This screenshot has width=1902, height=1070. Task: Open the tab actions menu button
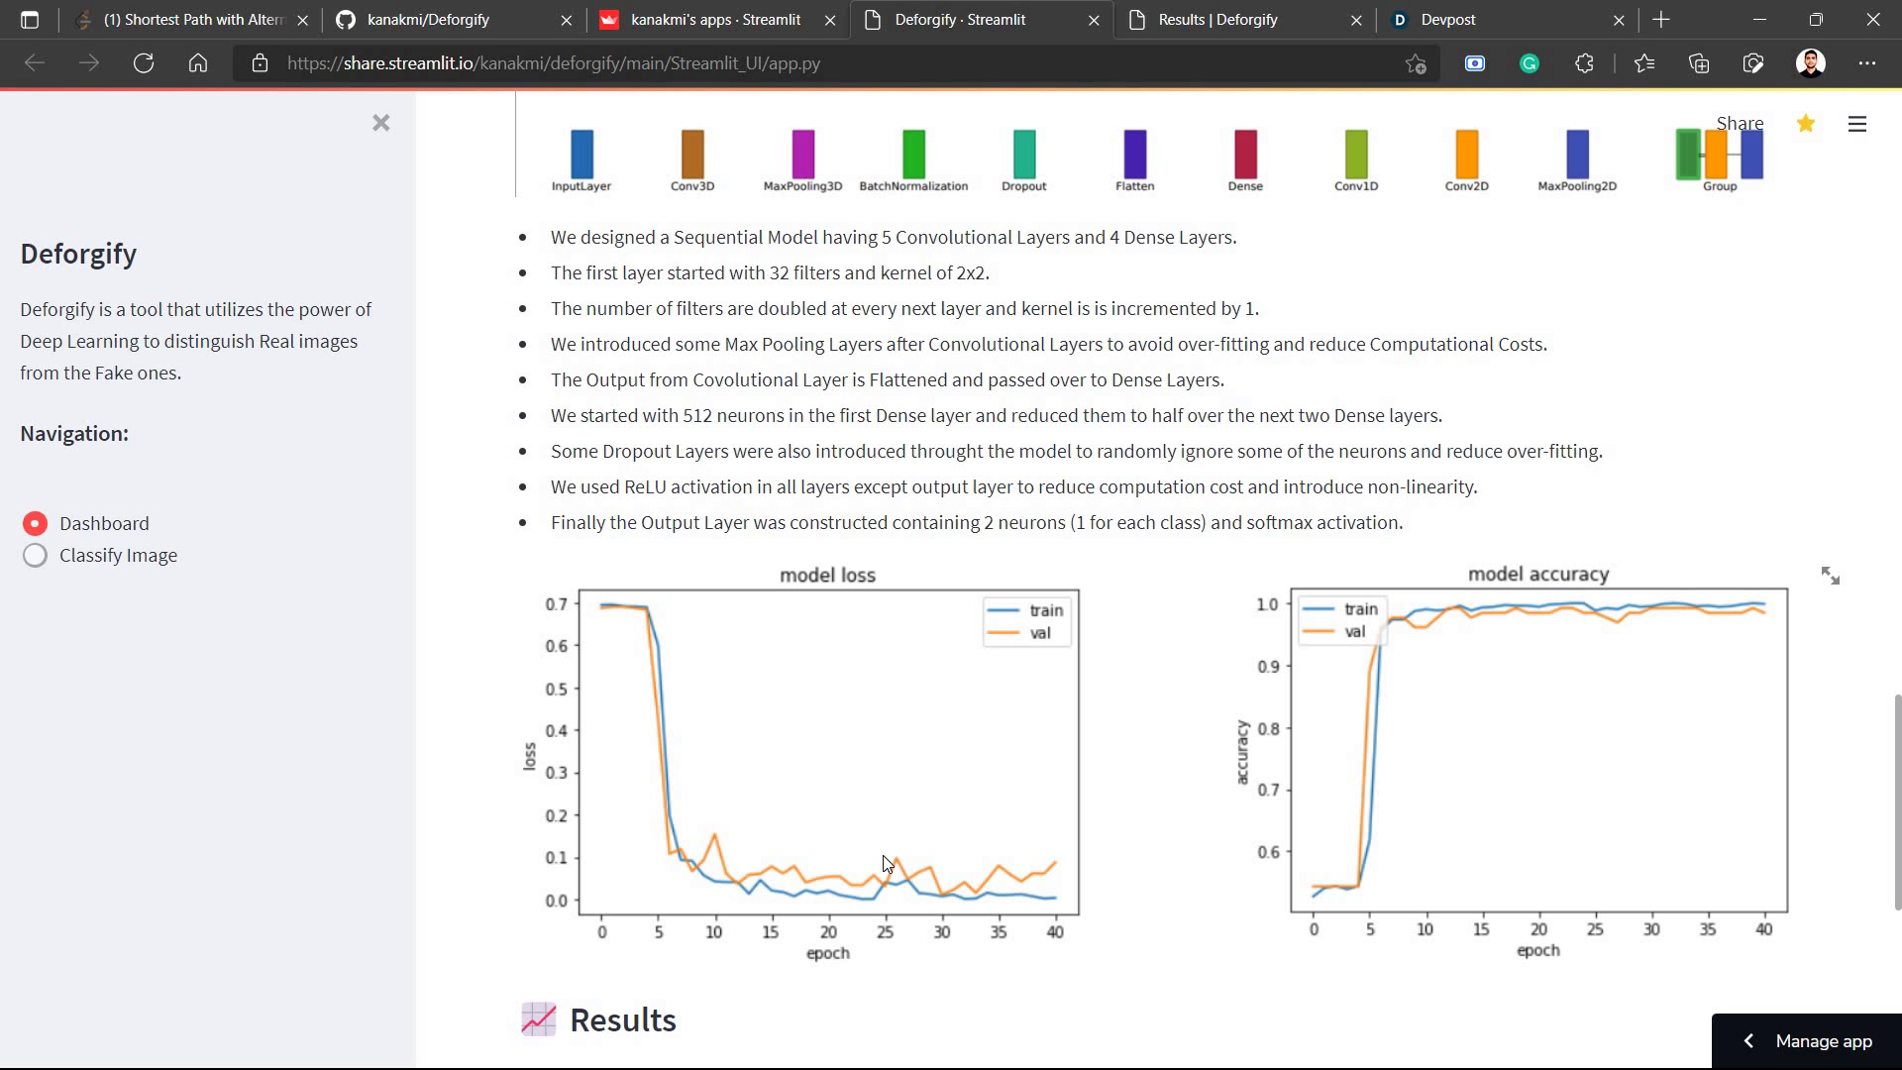pos(29,20)
